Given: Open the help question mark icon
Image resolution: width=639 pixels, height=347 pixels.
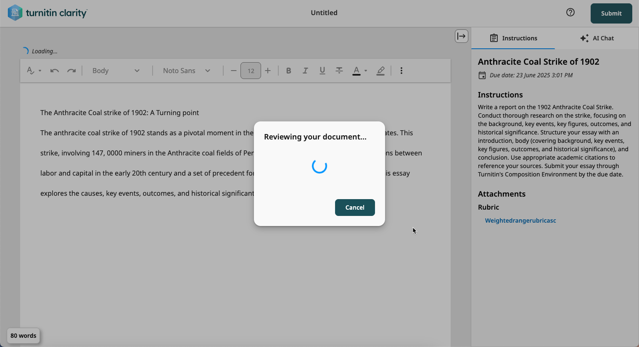Looking at the screenshot, I should coord(570,13).
